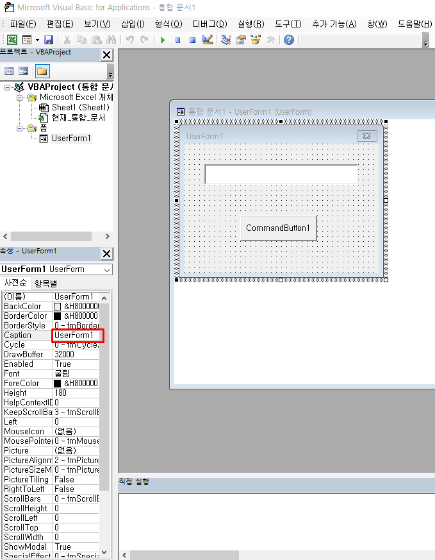Viewport: 435px width, 560px height.
Task: Open the Insert UserForm dropdown arrow
Action: point(37,40)
